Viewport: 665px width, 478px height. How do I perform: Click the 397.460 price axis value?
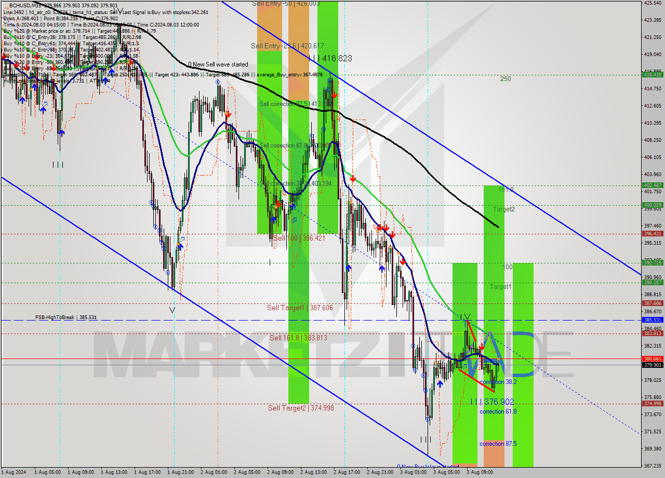(x=653, y=226)
